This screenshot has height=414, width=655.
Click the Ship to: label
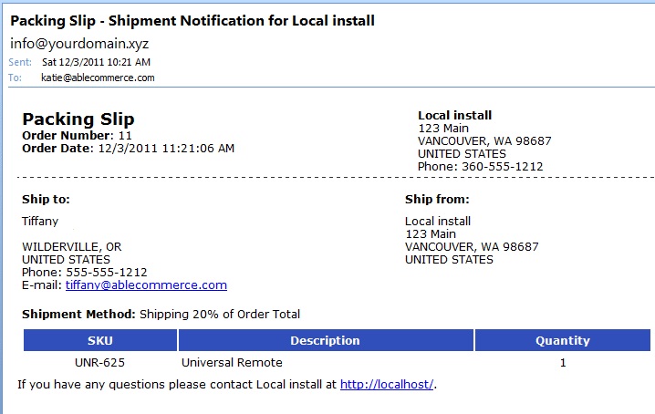click(x=46, y=200)
